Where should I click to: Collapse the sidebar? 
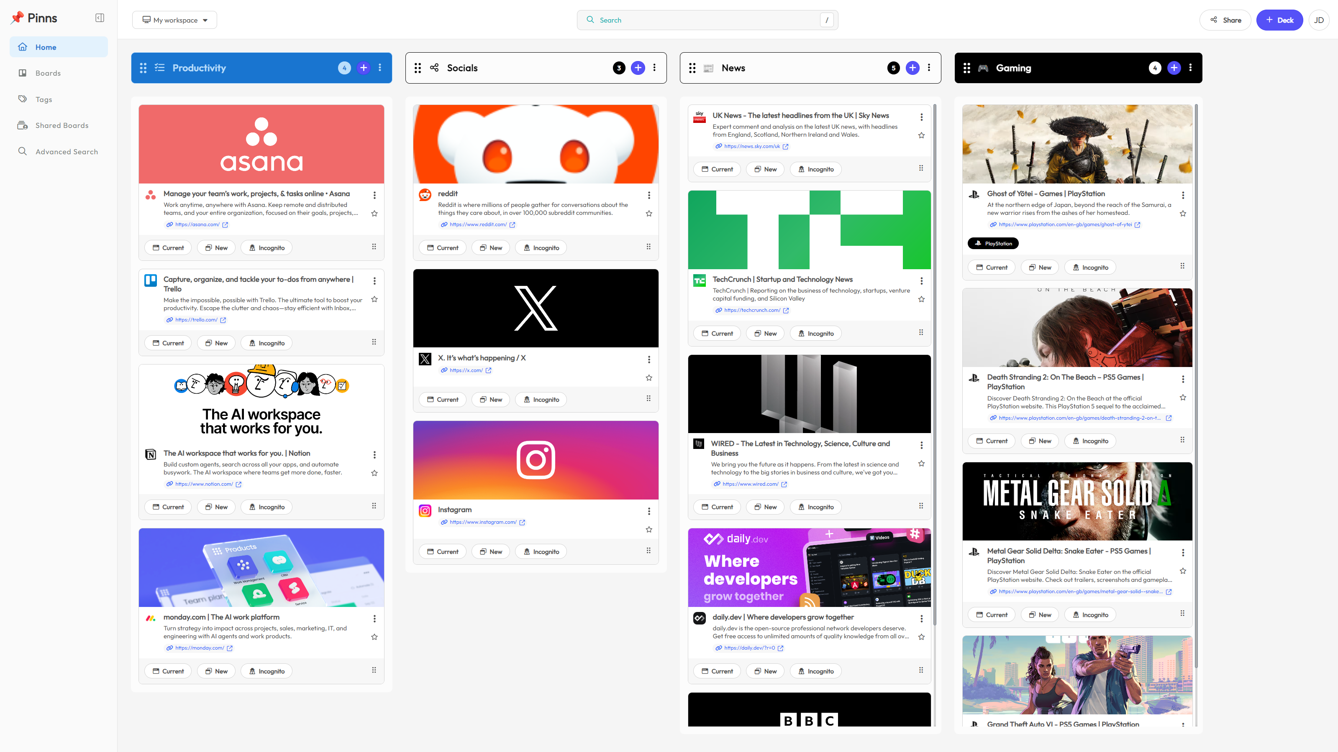(x=100, y=18)
